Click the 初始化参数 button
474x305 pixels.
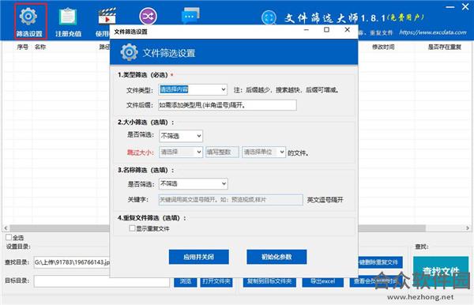276,257
